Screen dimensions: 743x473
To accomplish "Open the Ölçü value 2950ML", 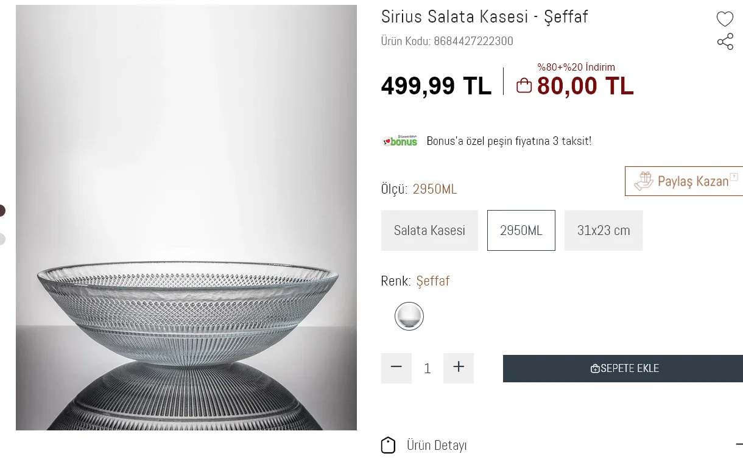I will click(435, 189).
